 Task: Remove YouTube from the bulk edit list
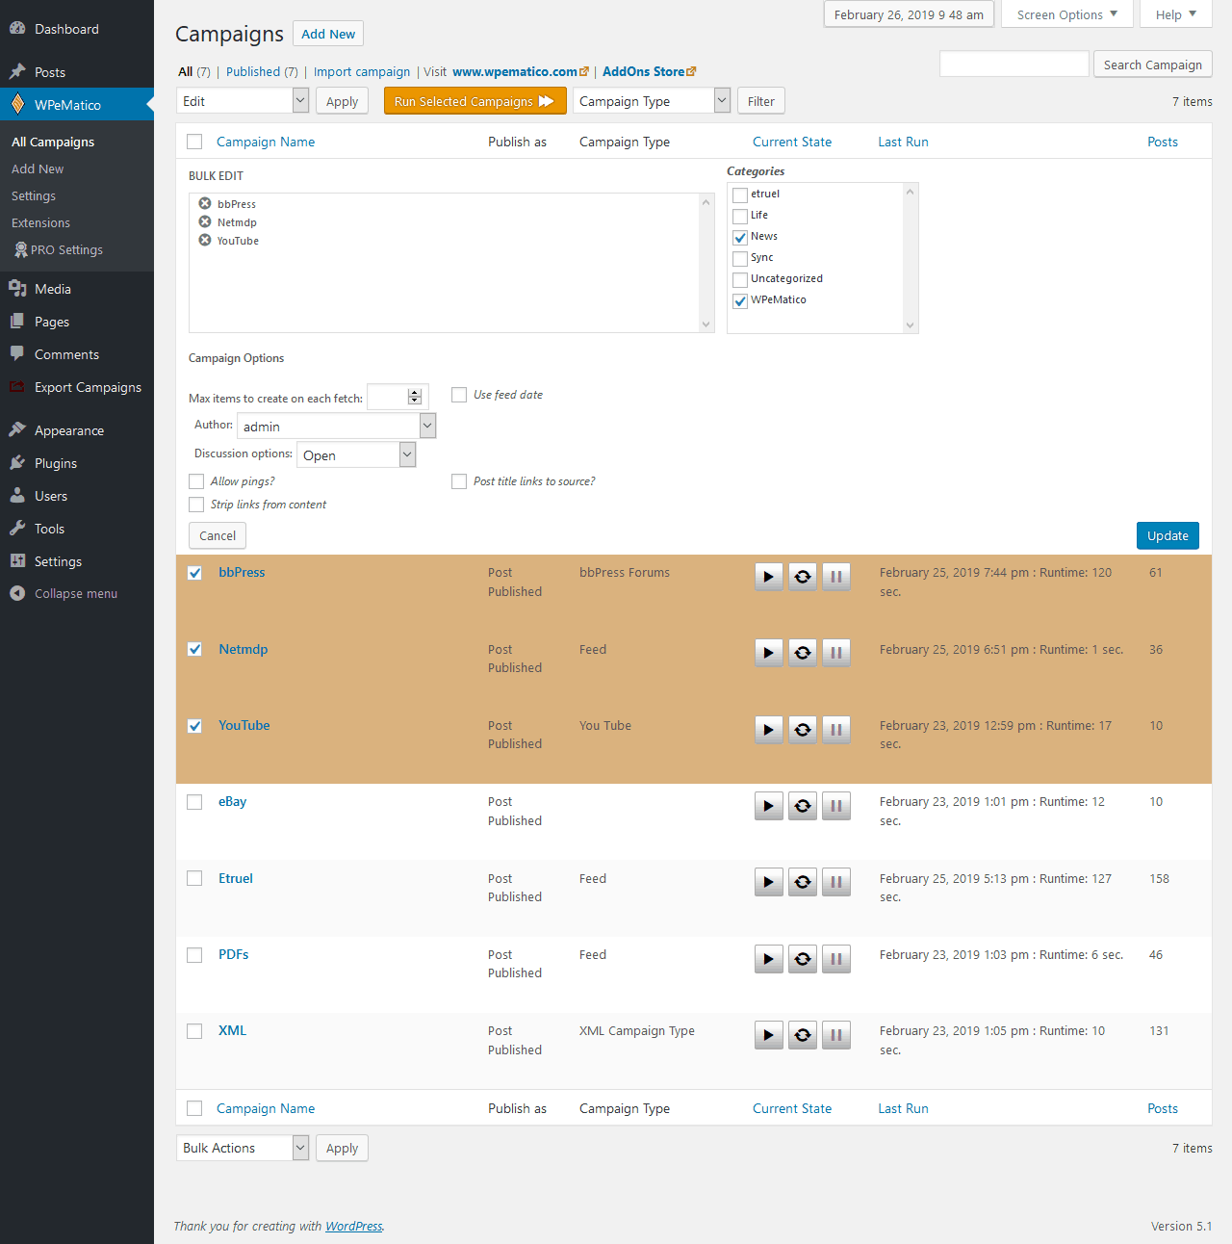(x=205, y=240)
